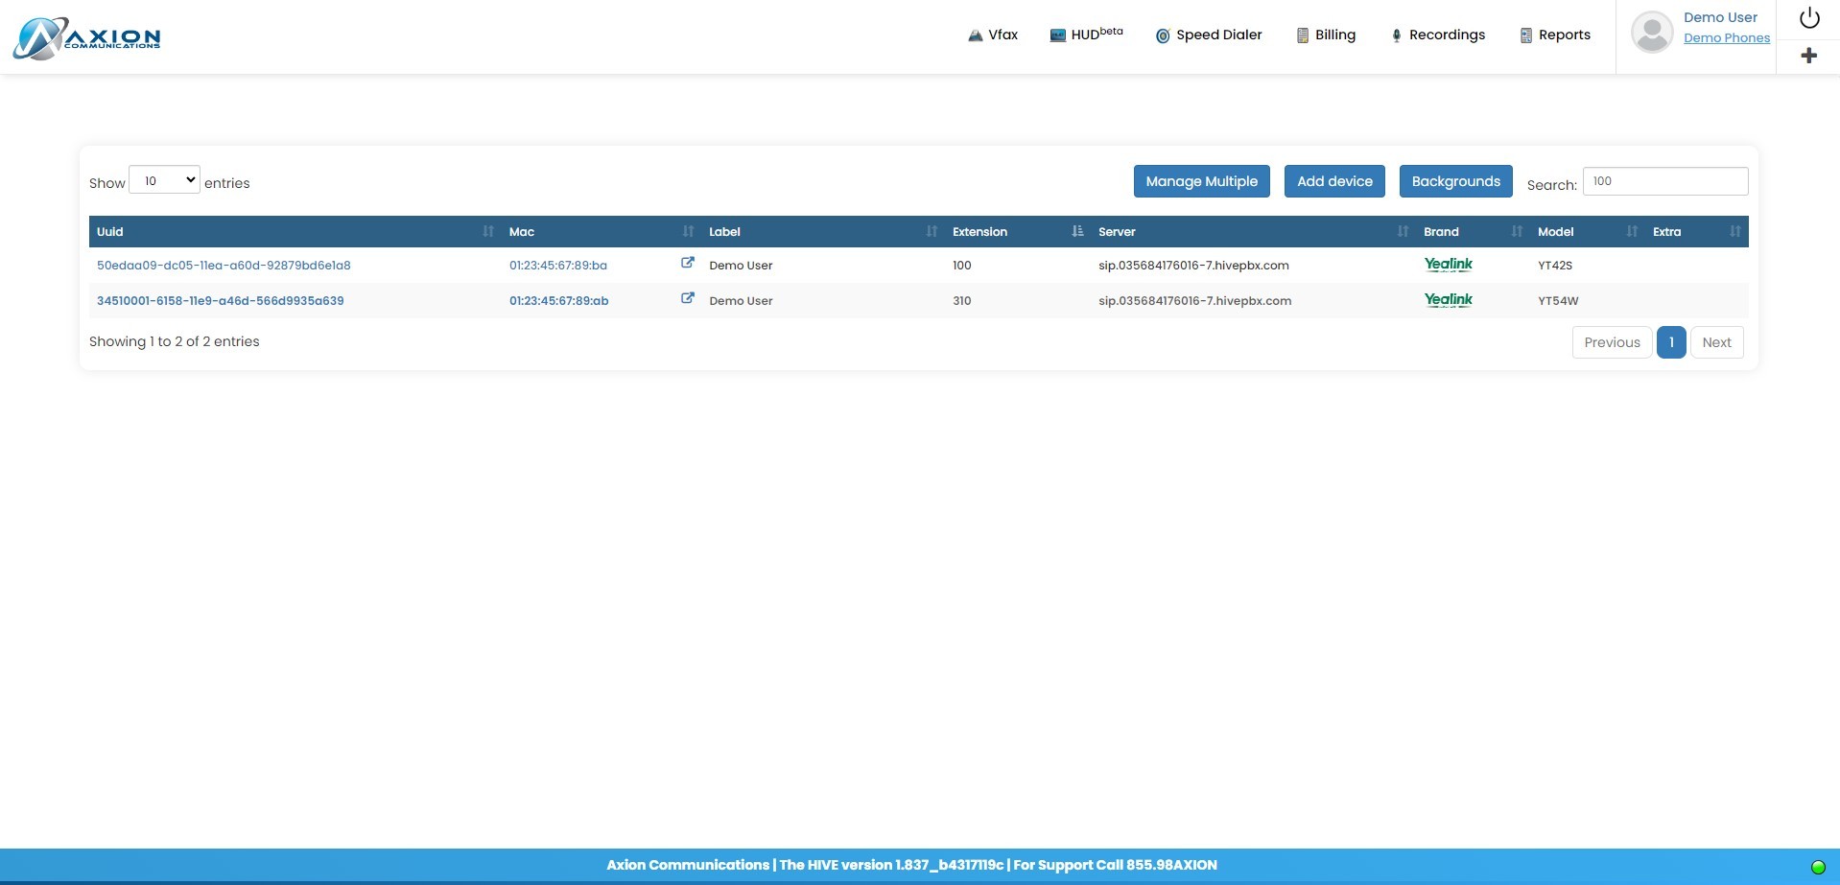Sort table by Brand column
This screenshot has height=885, width=1840.
1473,231
